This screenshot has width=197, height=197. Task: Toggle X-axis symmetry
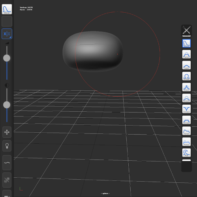(7, 34)
